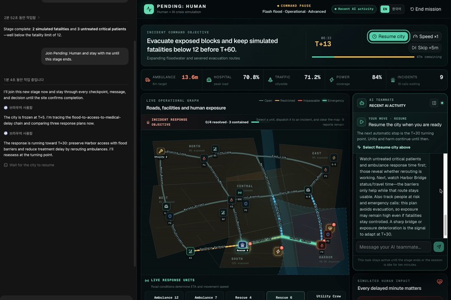
Task: Select police P3 node in Harbor
Action: point(328,234)
